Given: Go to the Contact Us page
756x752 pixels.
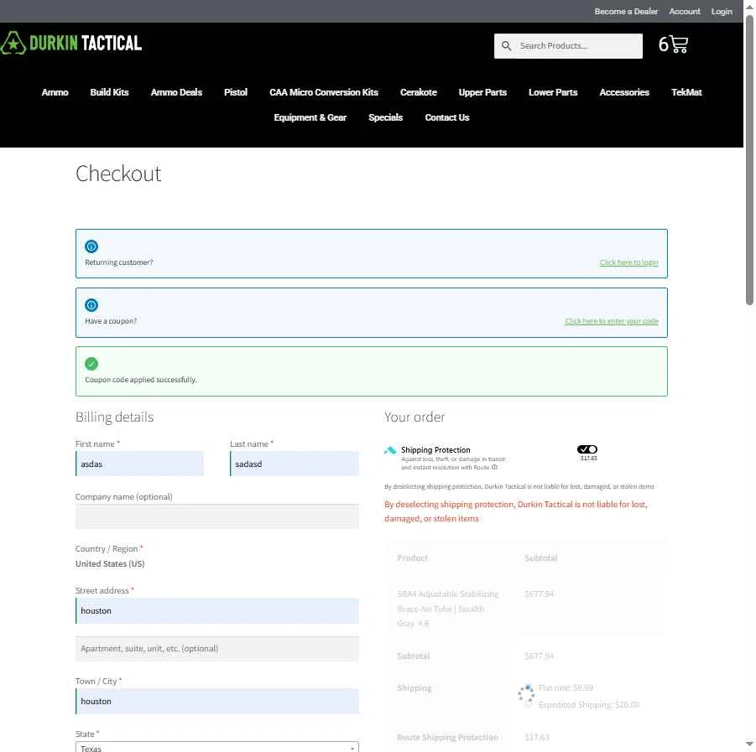Looking at the screenshot, I should (447, 117).
